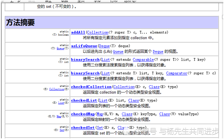Click Map return type beside checkedMap
The width and height of the screenshot is (224, 139).
point(59,116)
